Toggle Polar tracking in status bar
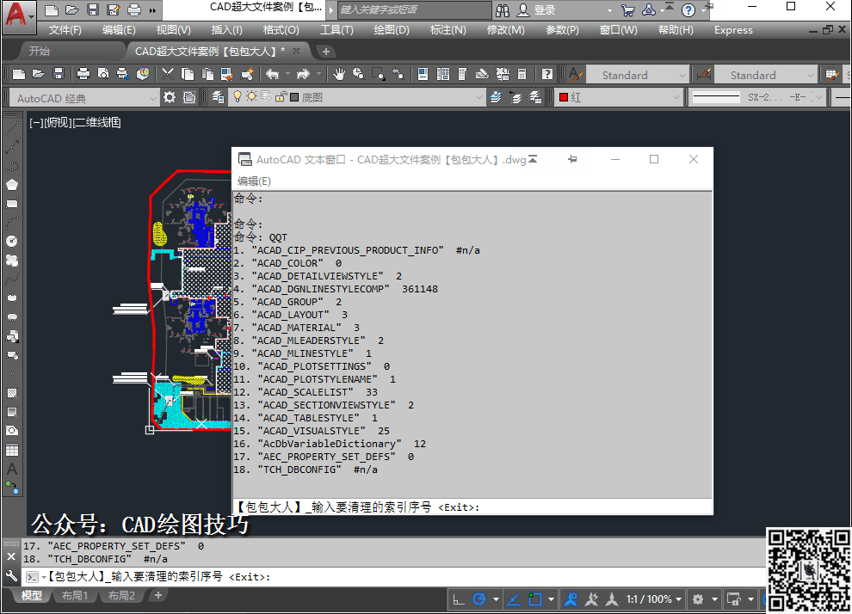This screenshot has width=852, height=614. coord(478,599)
